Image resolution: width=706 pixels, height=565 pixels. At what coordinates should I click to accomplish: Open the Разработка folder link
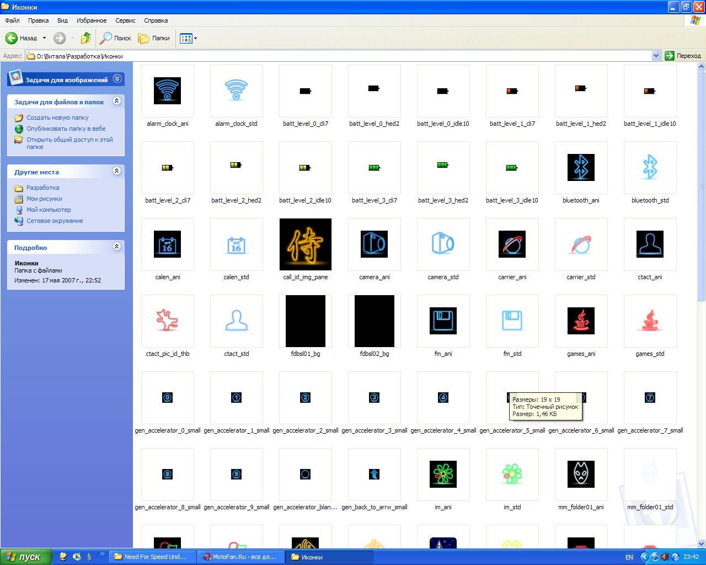pos(42,188)
